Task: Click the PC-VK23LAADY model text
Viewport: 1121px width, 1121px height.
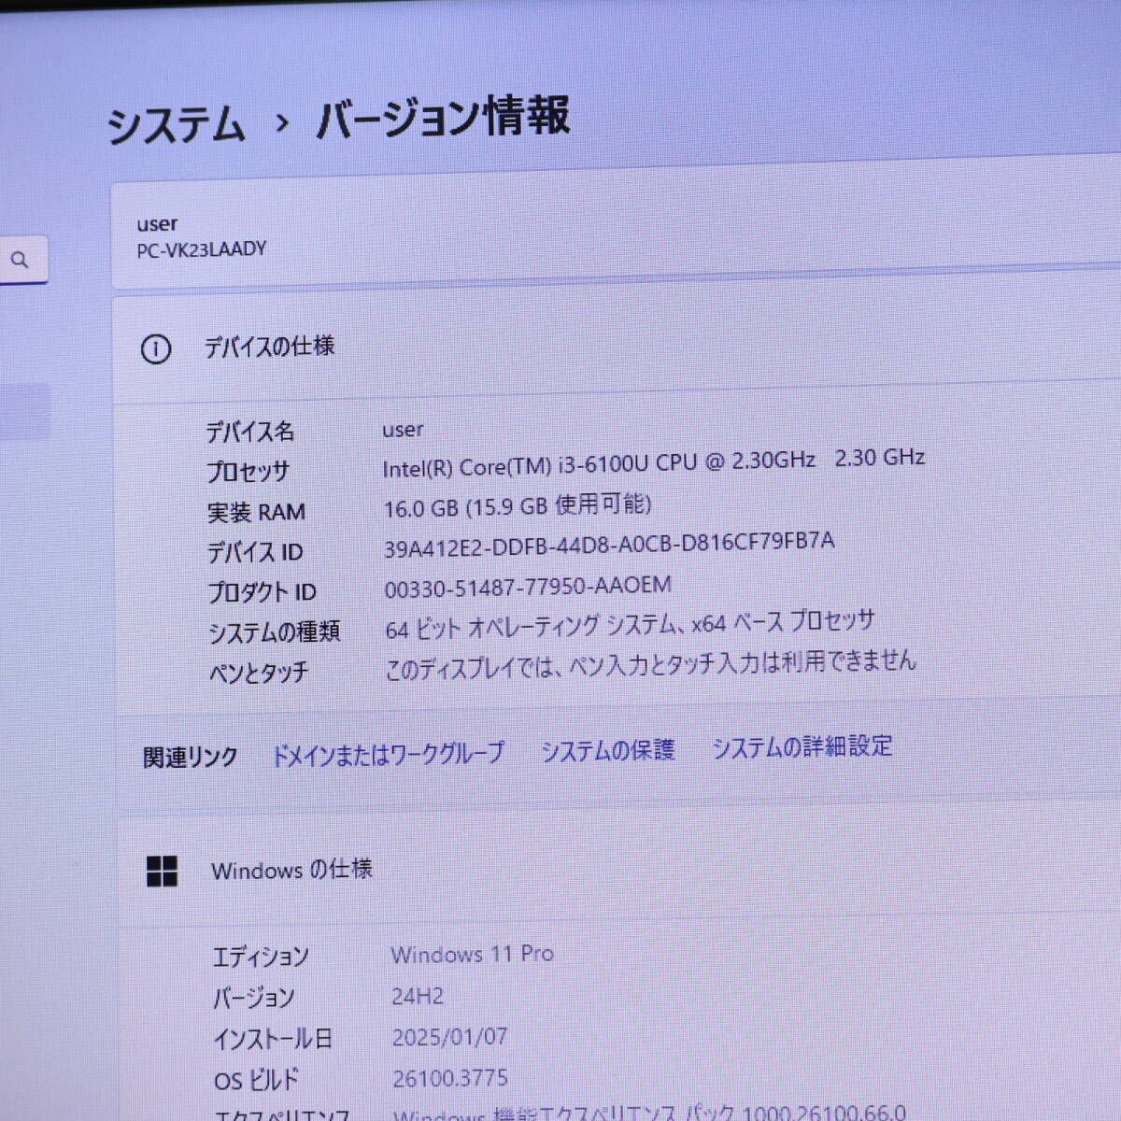Action: [201, 250]
